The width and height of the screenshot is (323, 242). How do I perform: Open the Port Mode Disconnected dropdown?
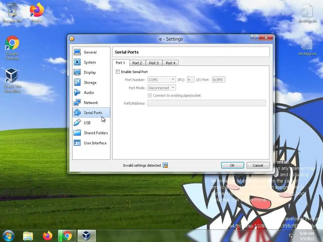click(x=162, y=88)
